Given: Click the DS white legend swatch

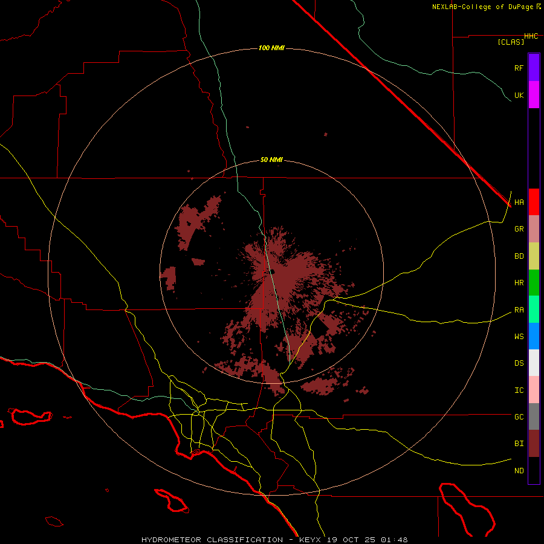Looking at the screenshot, I should point(534,363).
